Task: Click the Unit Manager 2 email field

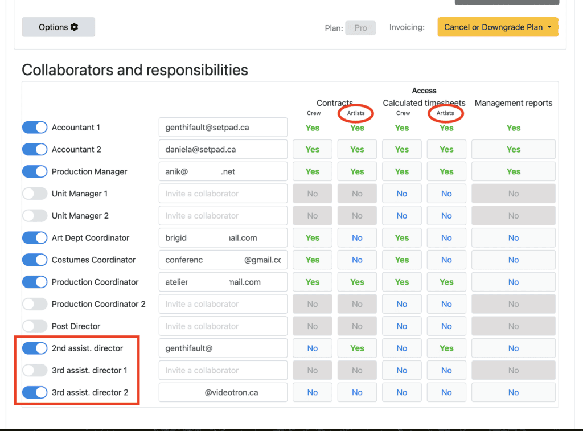Action: click(x=223, y=216)
